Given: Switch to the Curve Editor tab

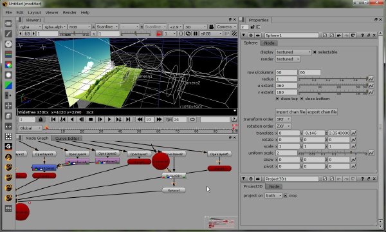Looking at the screenshot, I should 67,139.
